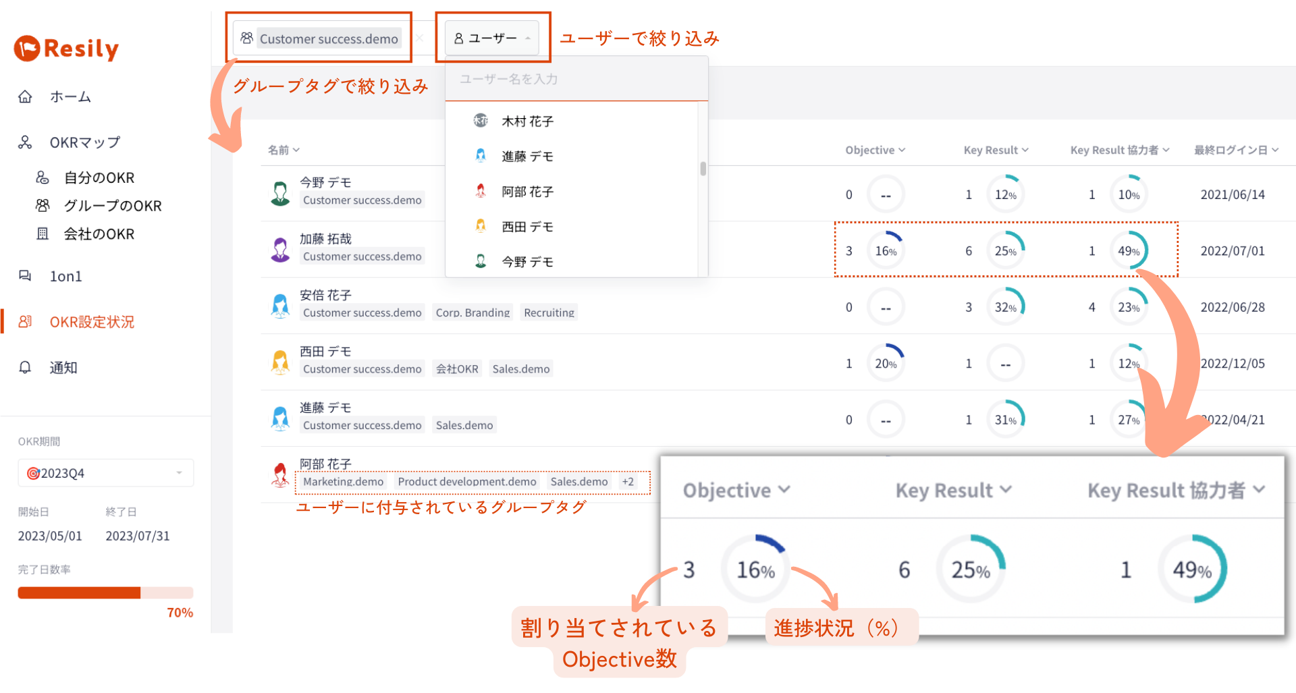
Task: Choose 阿部 花子 from the user list
Action: [x=526, y=192]
